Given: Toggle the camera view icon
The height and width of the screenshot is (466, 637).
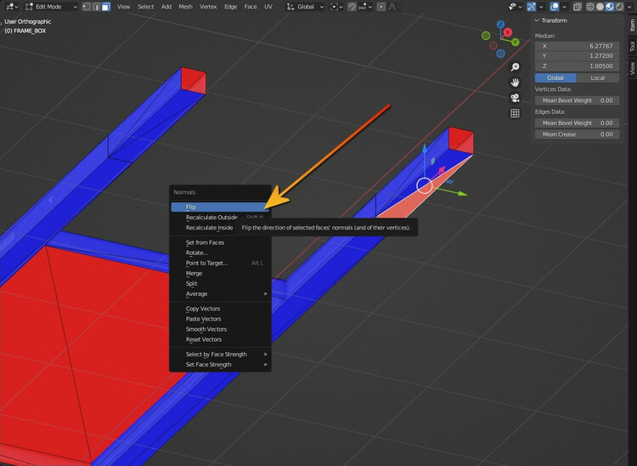Looking at the screenshot, I should [515, 98].
